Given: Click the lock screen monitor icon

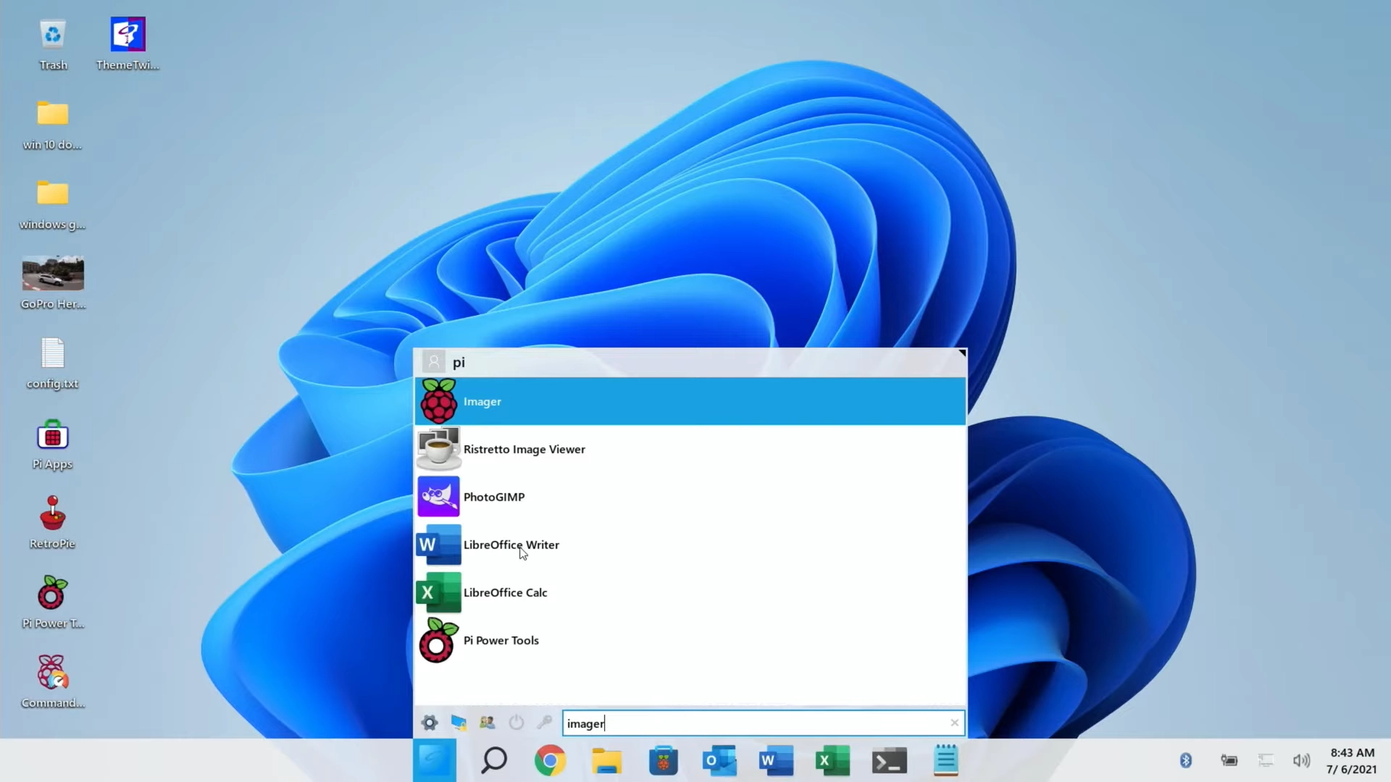Looking at the screenshot, I should [459, 723].
